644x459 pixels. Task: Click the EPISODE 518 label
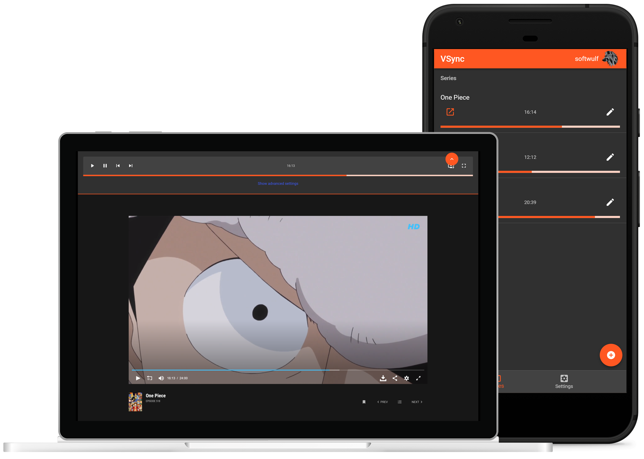(x=153, y=401)
